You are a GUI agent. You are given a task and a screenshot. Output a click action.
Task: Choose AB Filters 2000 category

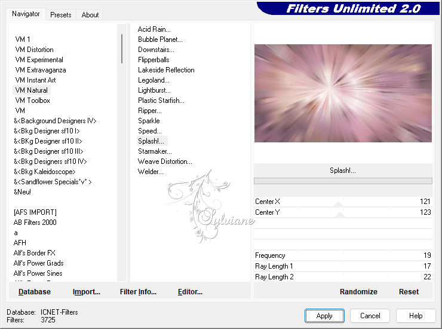35,223
